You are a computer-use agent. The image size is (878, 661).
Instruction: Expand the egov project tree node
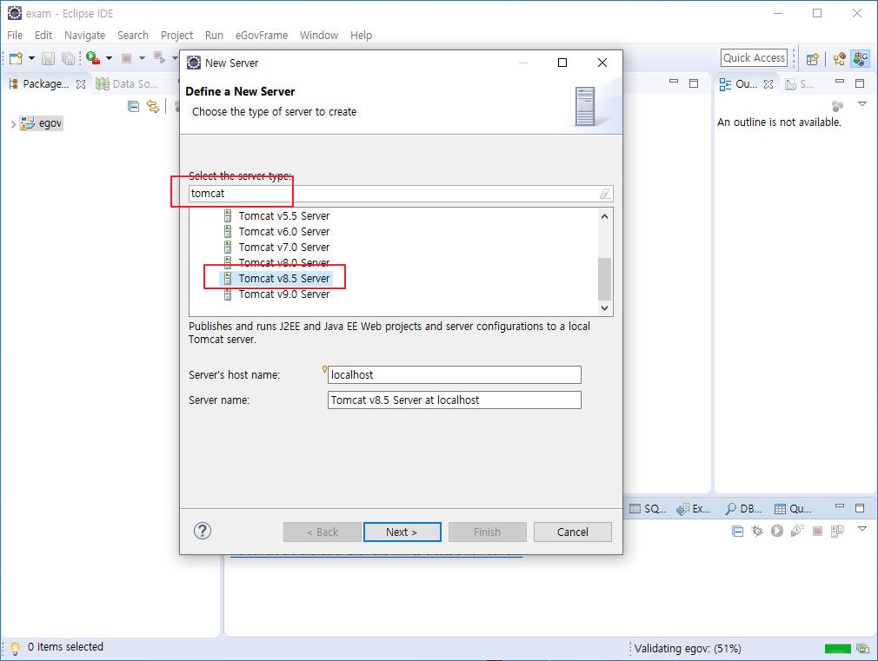(13, 123)
